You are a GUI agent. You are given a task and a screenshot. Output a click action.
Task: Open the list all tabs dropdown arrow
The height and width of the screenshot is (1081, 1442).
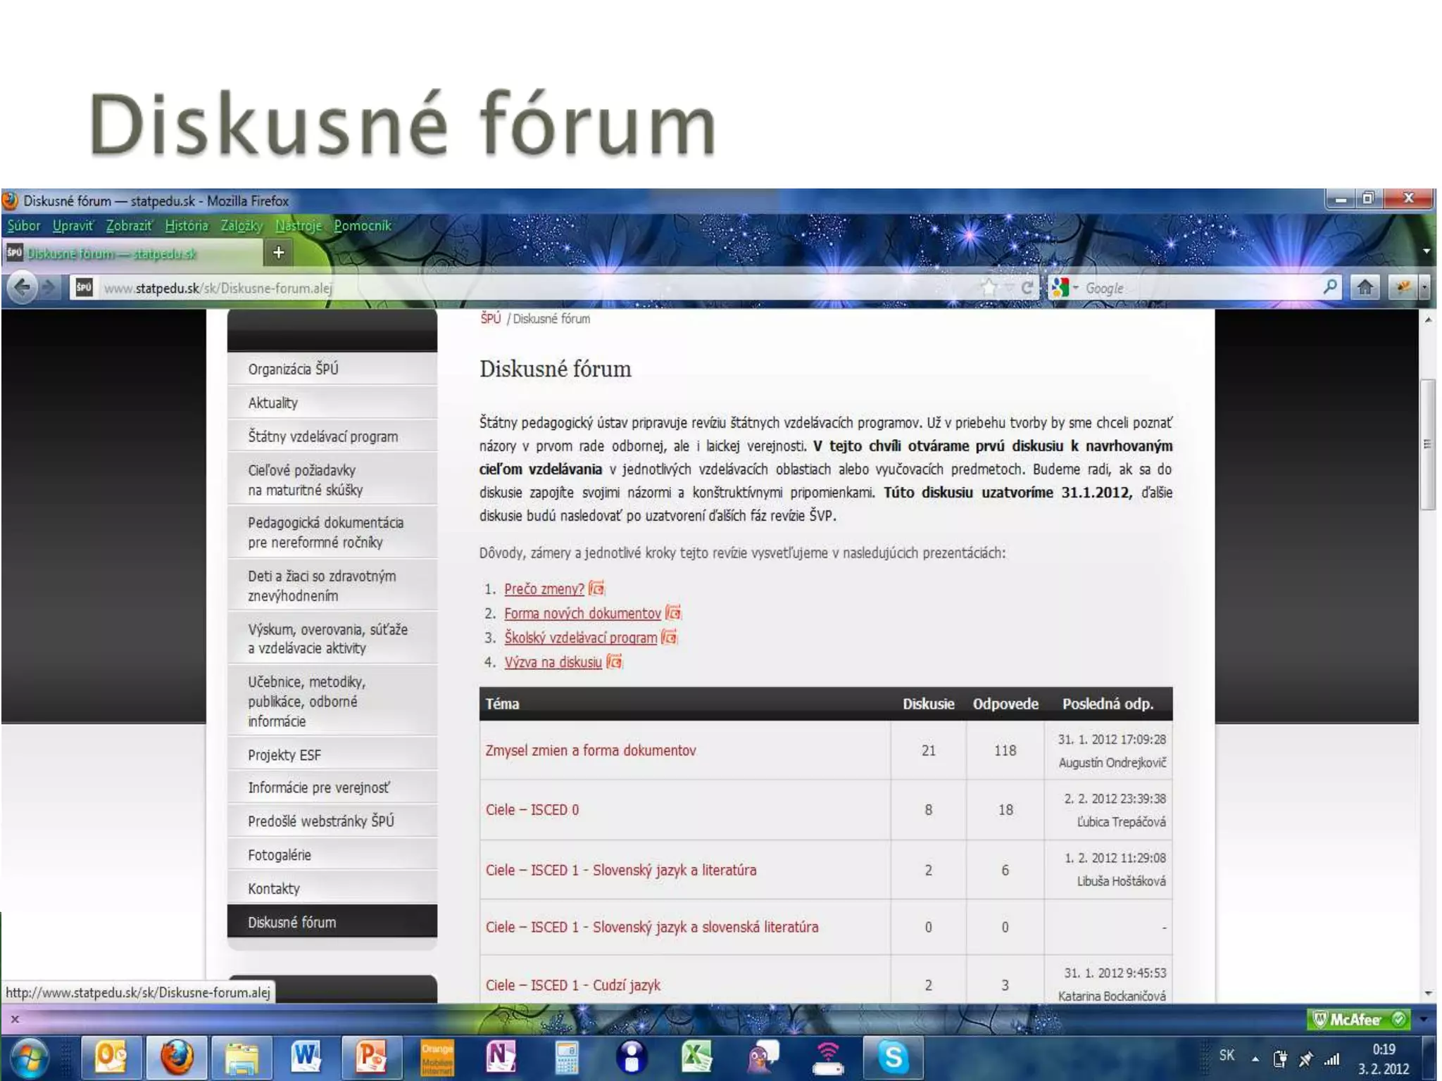[x=1427, y=251]
